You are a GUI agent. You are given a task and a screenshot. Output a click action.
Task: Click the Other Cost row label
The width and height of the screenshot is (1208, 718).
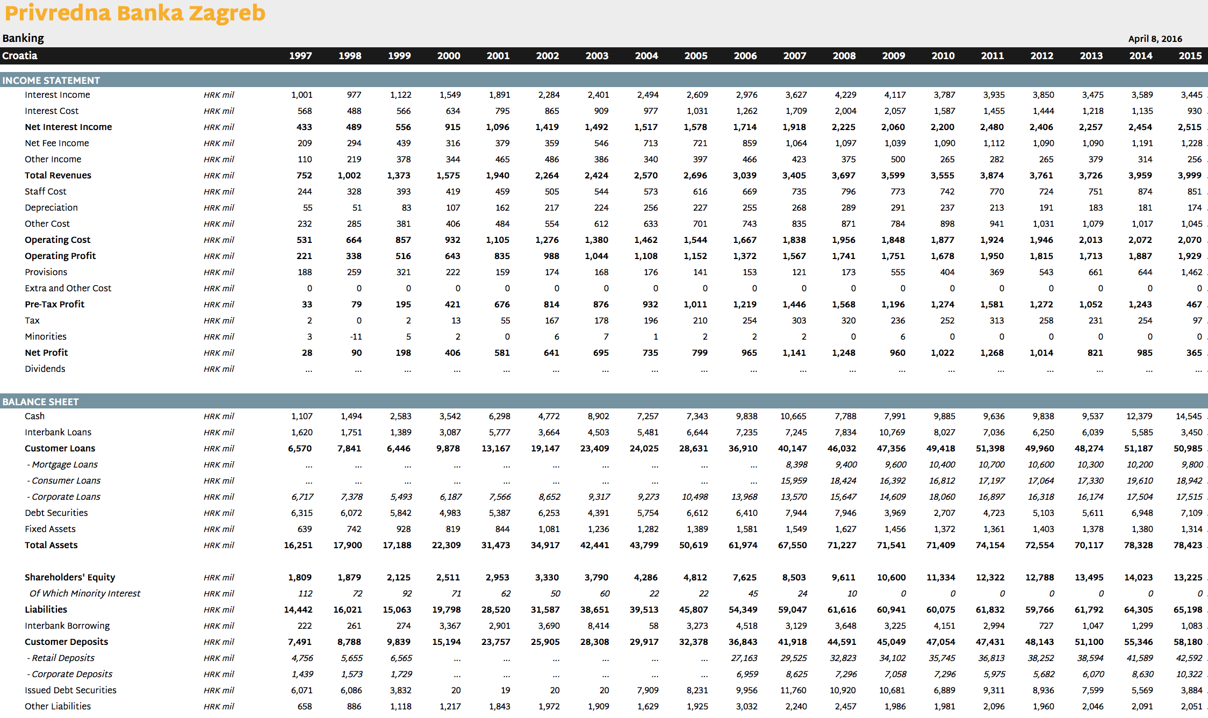coord(47,224)
